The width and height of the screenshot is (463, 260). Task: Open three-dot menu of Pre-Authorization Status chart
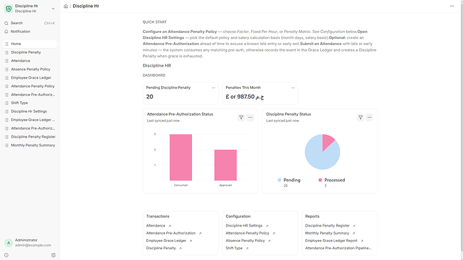click(250, 118)
